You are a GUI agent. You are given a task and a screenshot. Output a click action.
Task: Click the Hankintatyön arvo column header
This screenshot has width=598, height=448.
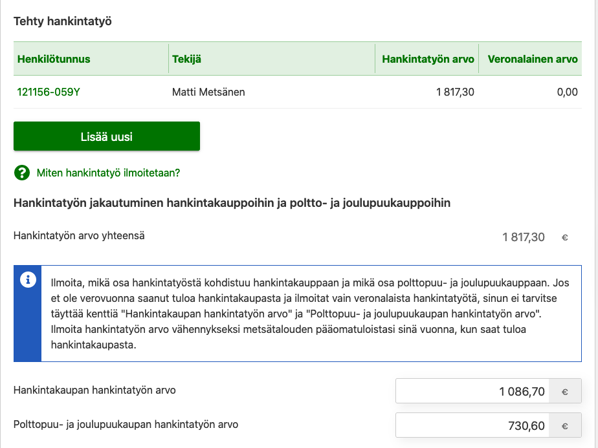[x=428, y=59]
